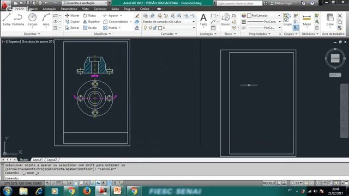Click the print icon in quick access toolbar
This screenshot has width=349, height=196.
(40, 3)
